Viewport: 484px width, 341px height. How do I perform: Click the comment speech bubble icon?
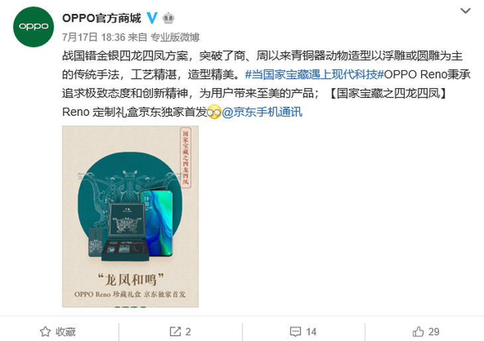coord(296,332)
